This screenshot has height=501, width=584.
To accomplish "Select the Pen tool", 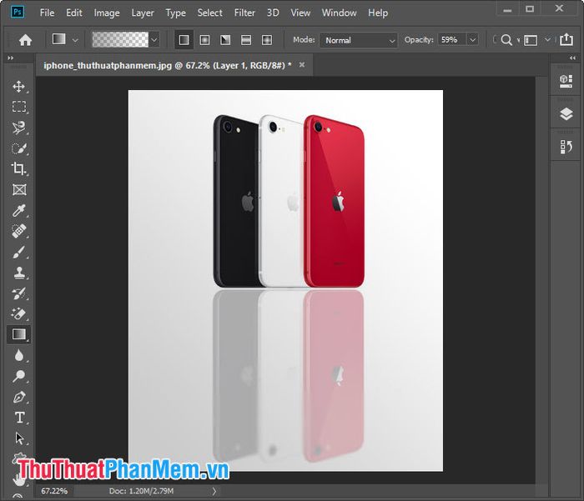I will click(18, 397).
